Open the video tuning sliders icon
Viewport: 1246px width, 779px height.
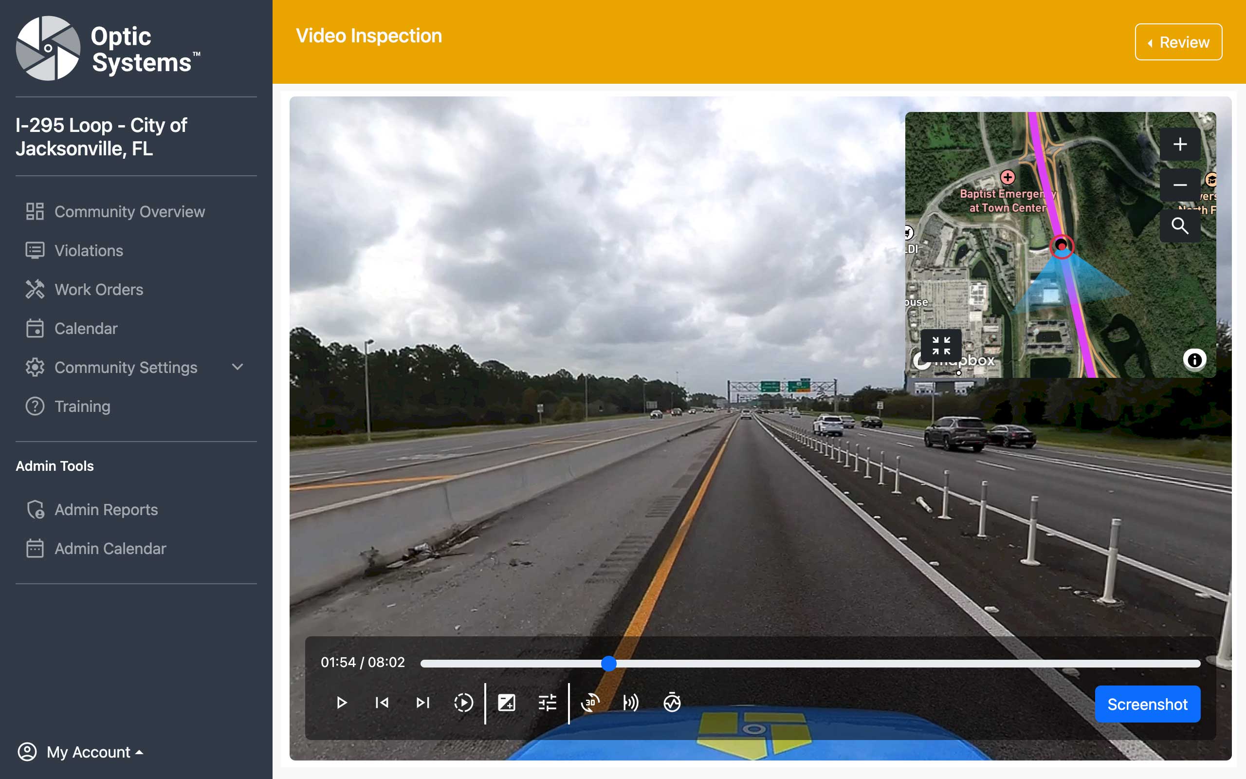[547, 703]
